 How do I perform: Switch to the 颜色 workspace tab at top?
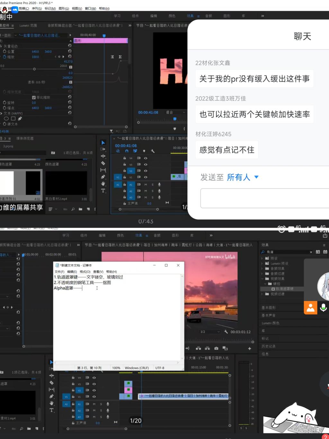pos(172,16)
